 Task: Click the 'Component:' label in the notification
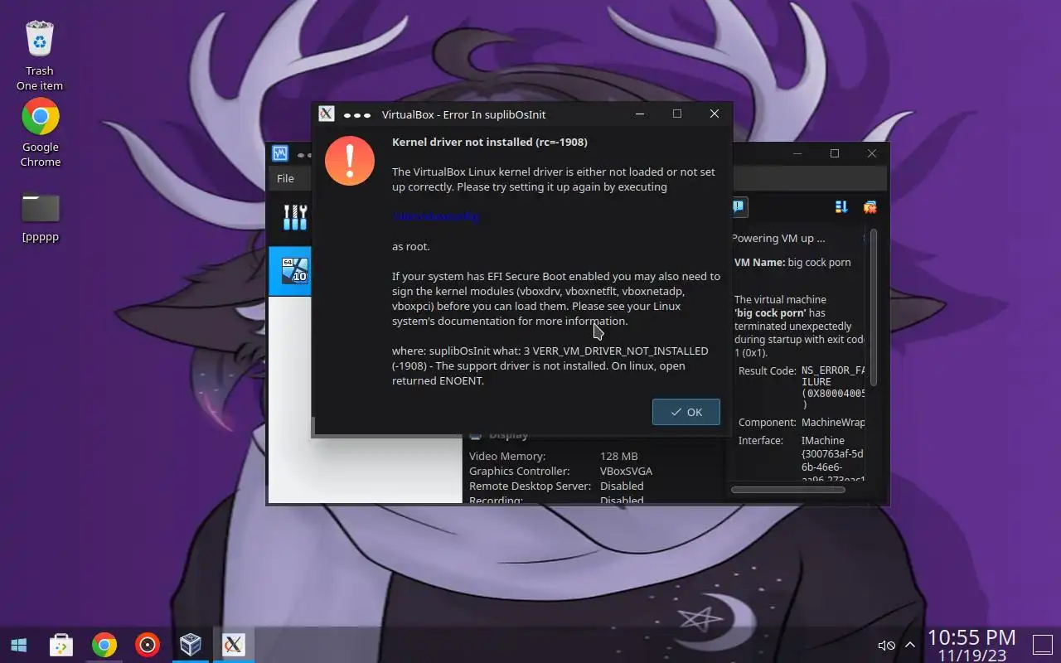pos(767,422)
